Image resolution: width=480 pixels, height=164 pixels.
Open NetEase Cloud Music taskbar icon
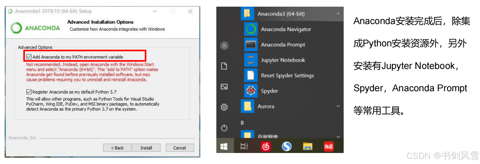(x=266, y=146)
